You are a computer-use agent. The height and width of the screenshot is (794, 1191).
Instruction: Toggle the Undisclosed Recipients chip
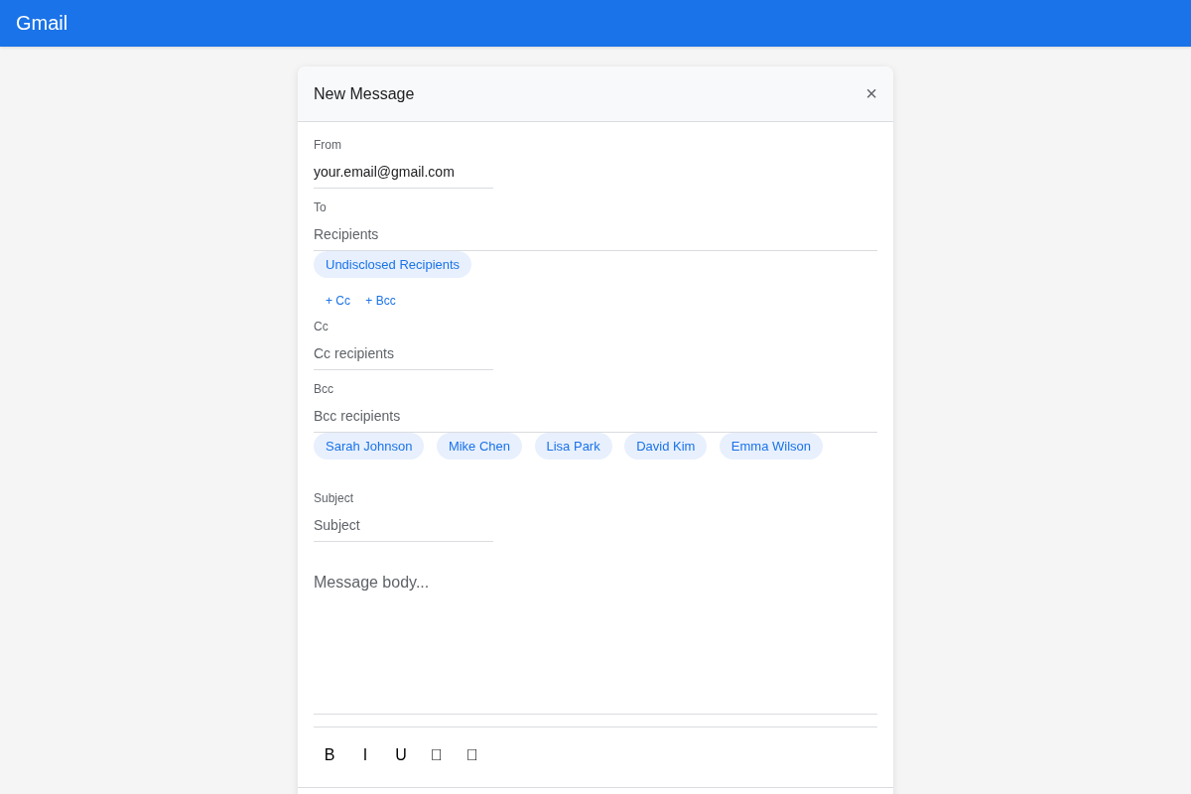[392, 264]
